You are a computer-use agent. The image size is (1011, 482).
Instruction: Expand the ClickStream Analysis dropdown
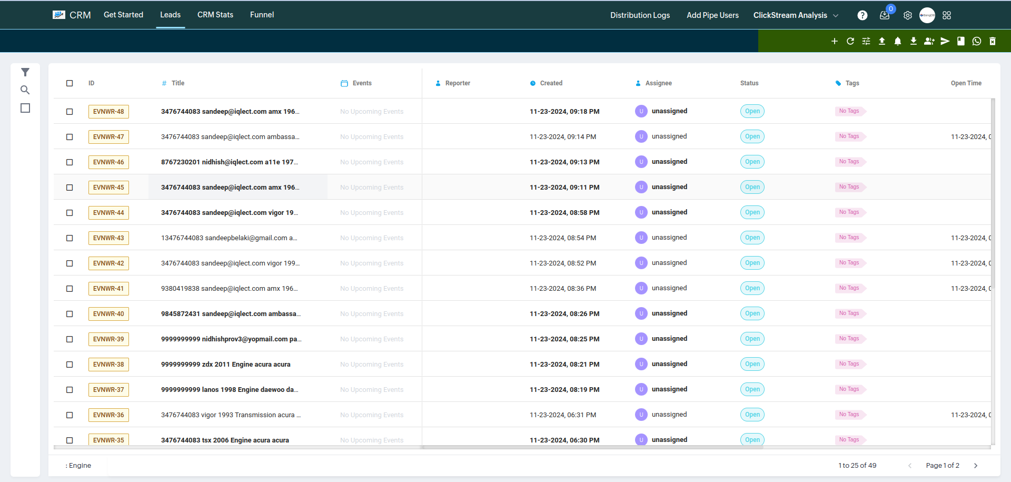click(x=796, y=15)
